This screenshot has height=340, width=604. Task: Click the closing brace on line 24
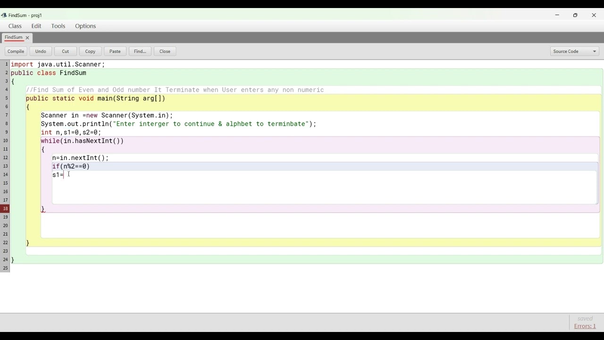[13, 260]
